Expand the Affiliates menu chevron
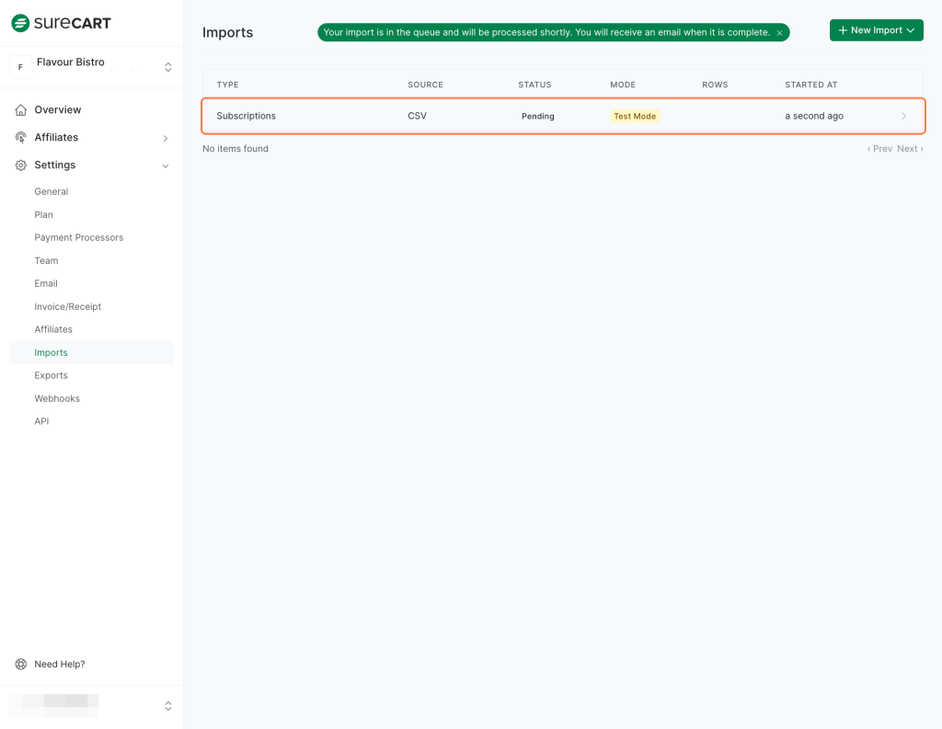The width and height of the screenshot is (942, 729). (166, 139)
